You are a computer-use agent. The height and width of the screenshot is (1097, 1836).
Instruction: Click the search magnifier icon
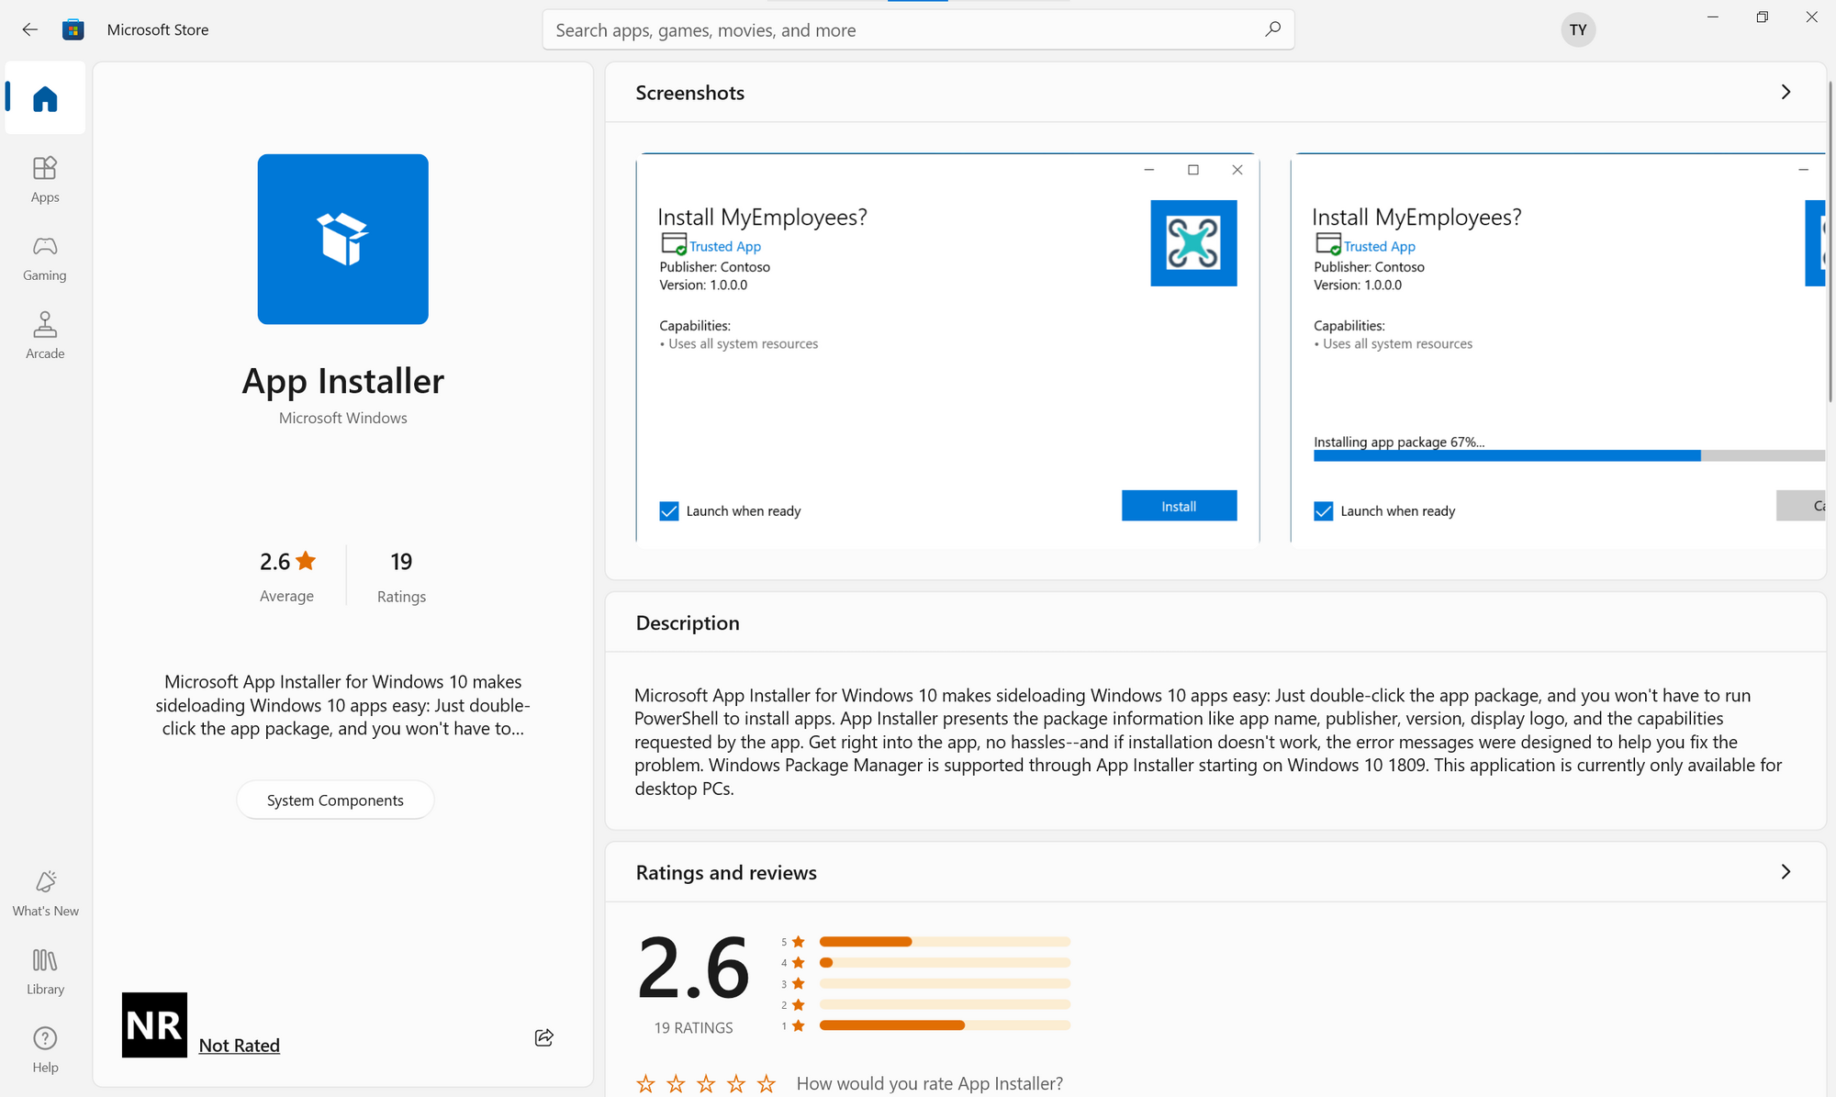click(1272, 29)
